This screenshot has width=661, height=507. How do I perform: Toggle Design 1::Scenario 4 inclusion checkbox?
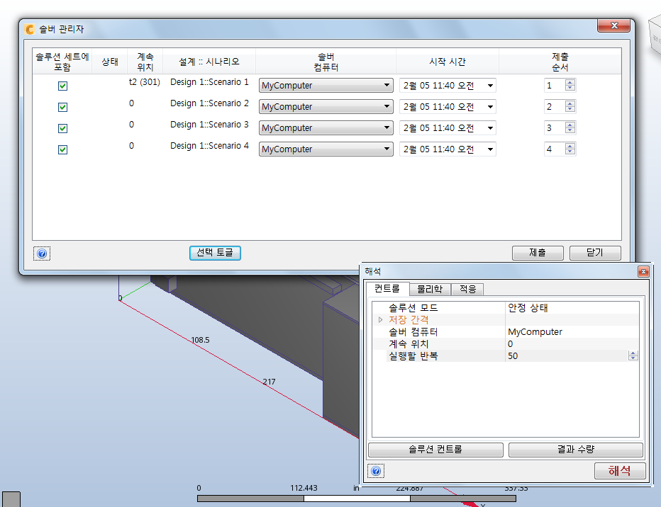pos(62,149)
